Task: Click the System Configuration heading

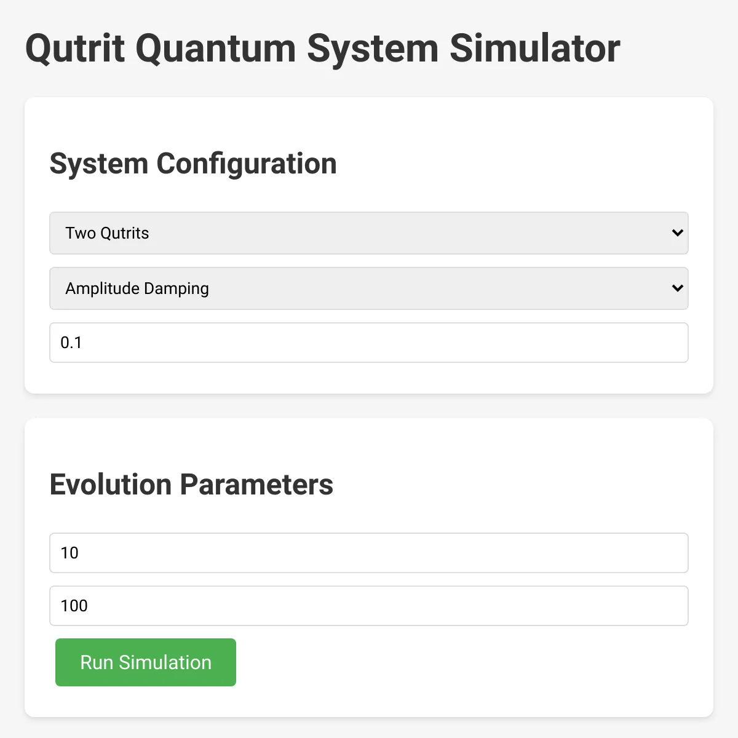Action: click(x=193, y=164)
